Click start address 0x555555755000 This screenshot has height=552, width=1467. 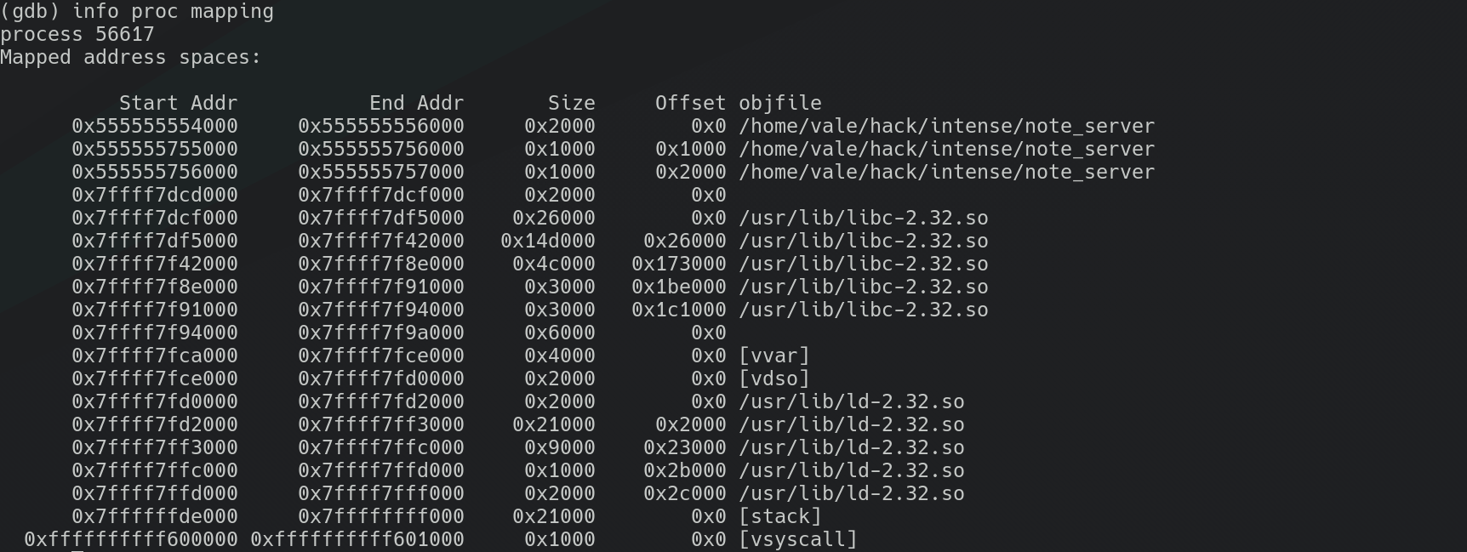point(155,150)
